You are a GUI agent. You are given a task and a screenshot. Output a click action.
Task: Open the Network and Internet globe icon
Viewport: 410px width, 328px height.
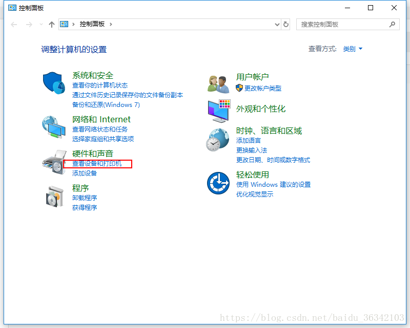54,127
